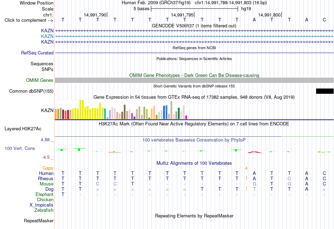Click the 4.88 PhyloP axis value

[x=45, y=140]
